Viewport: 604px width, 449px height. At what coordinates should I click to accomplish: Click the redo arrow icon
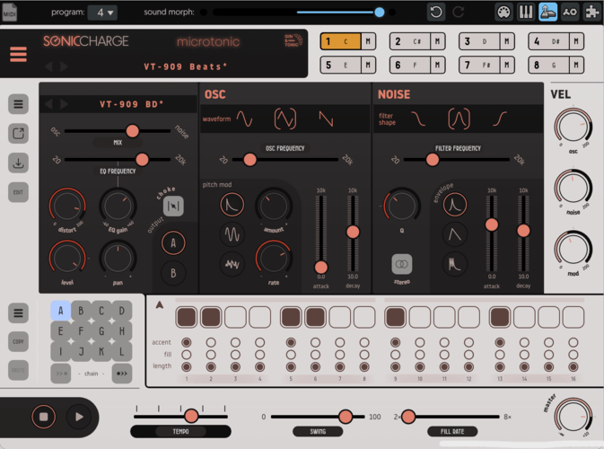tap(458, 13)
